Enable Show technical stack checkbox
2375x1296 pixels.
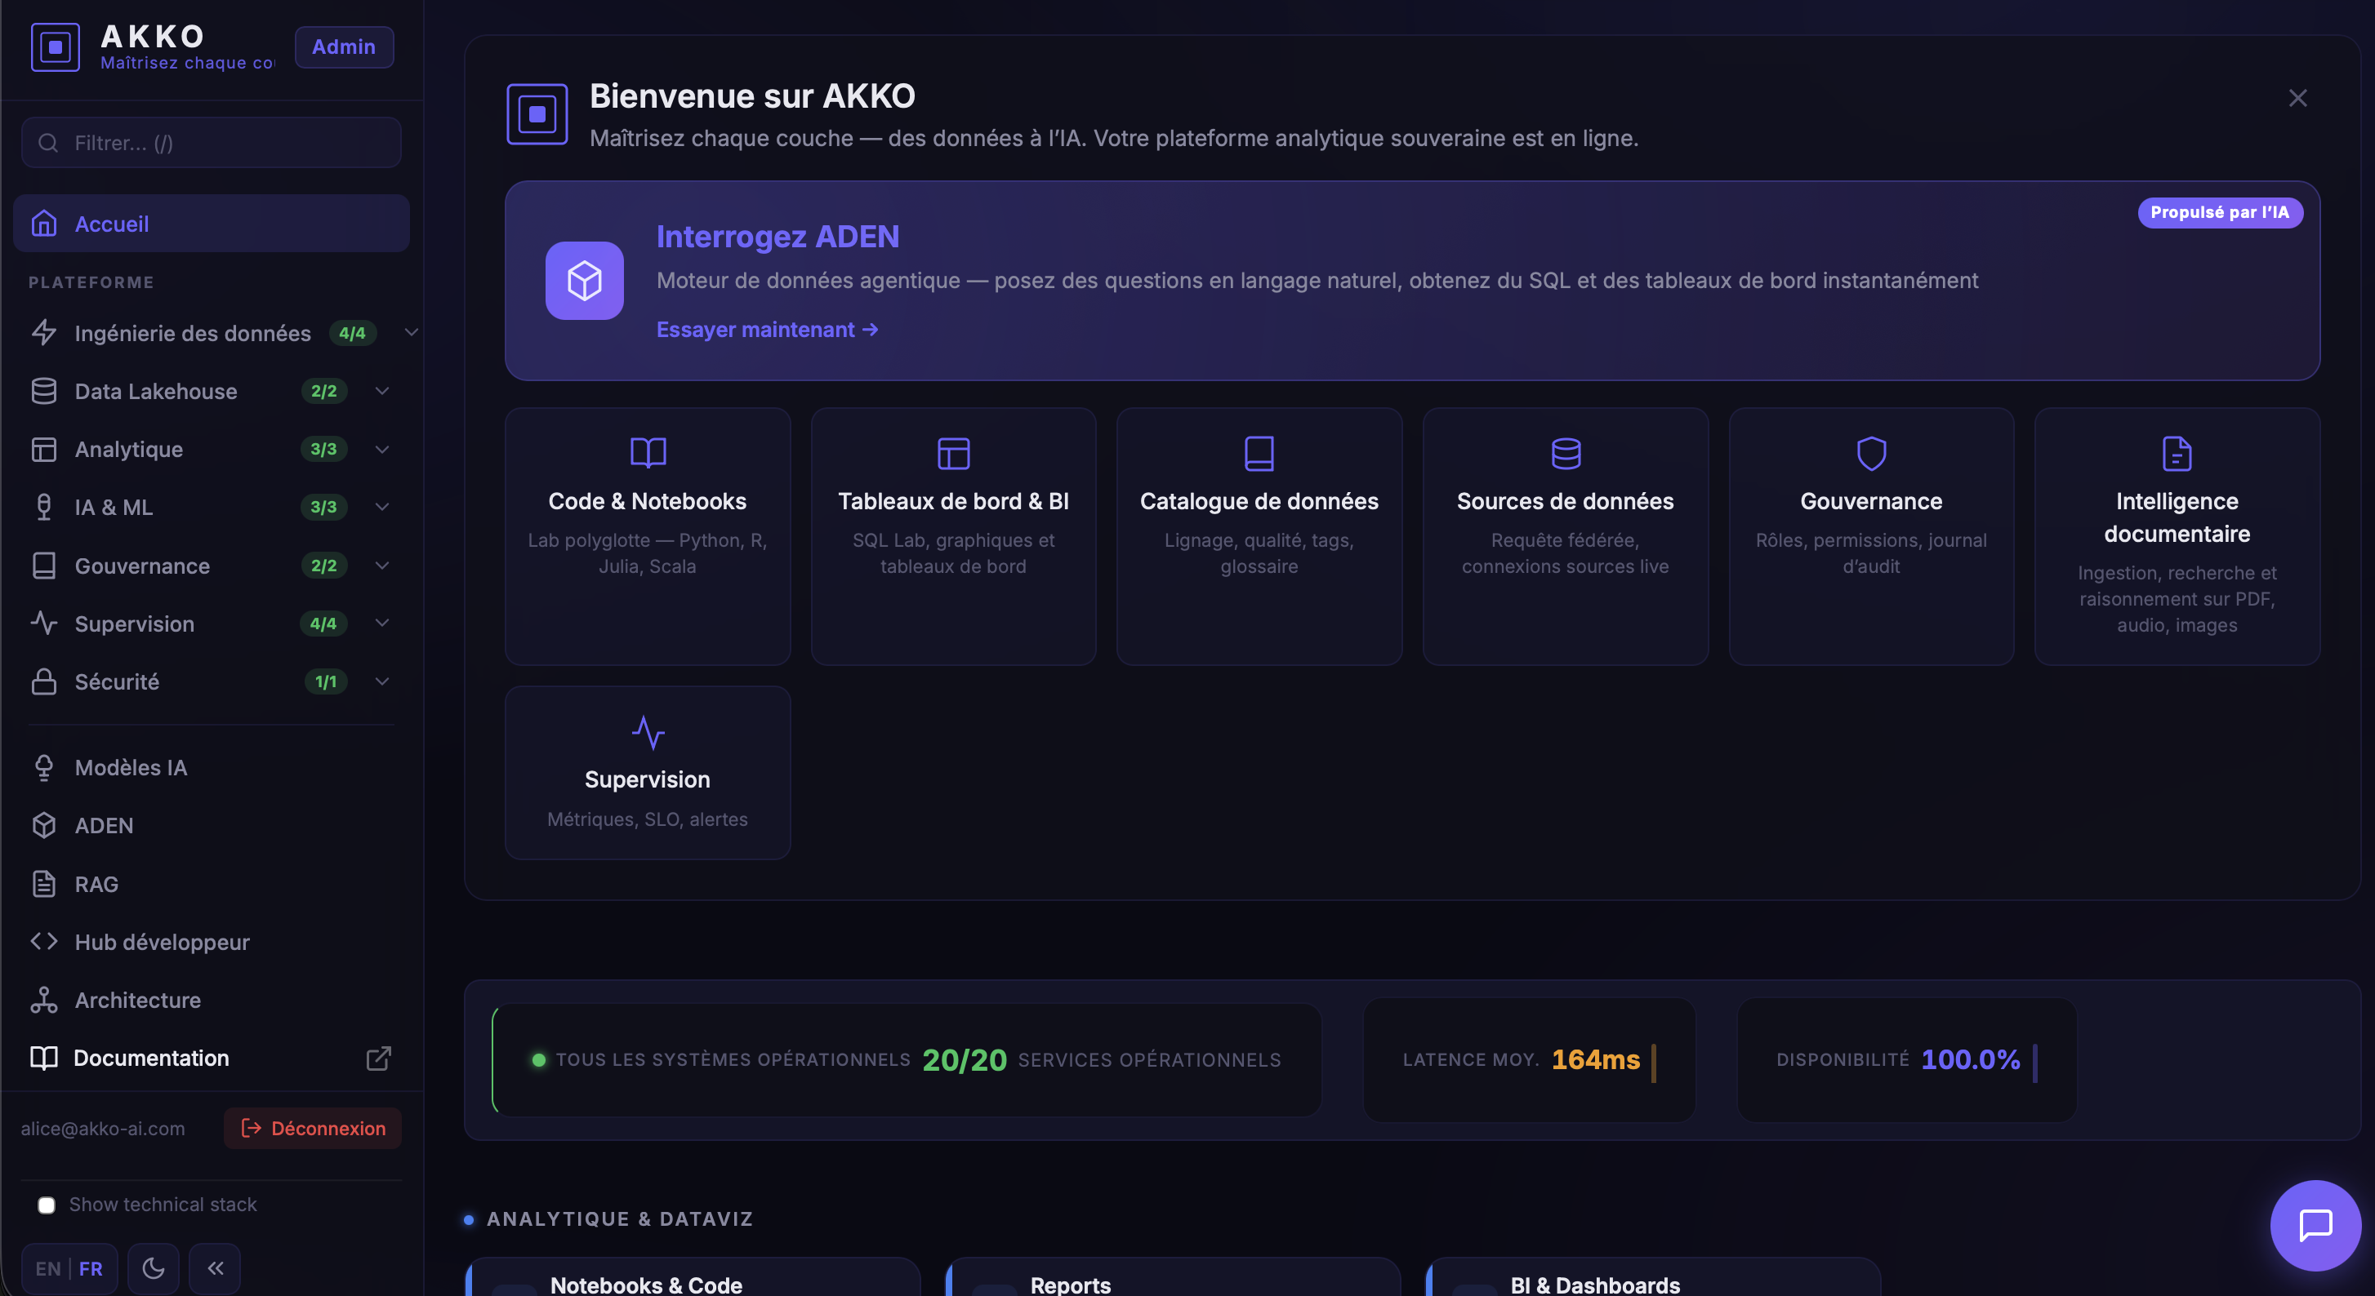click(x=46, y=1204)
